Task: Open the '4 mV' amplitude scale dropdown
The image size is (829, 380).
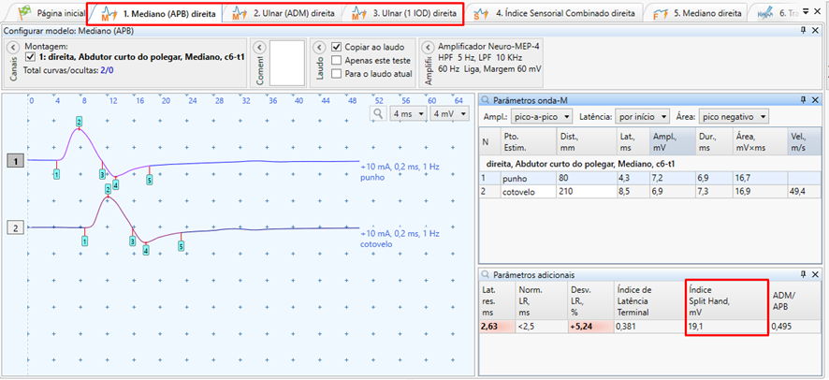Action: [x=449, y=113]
